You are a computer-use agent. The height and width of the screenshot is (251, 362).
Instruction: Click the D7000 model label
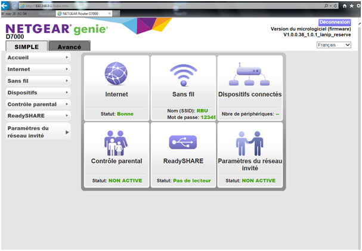click(x=15, y=37)
